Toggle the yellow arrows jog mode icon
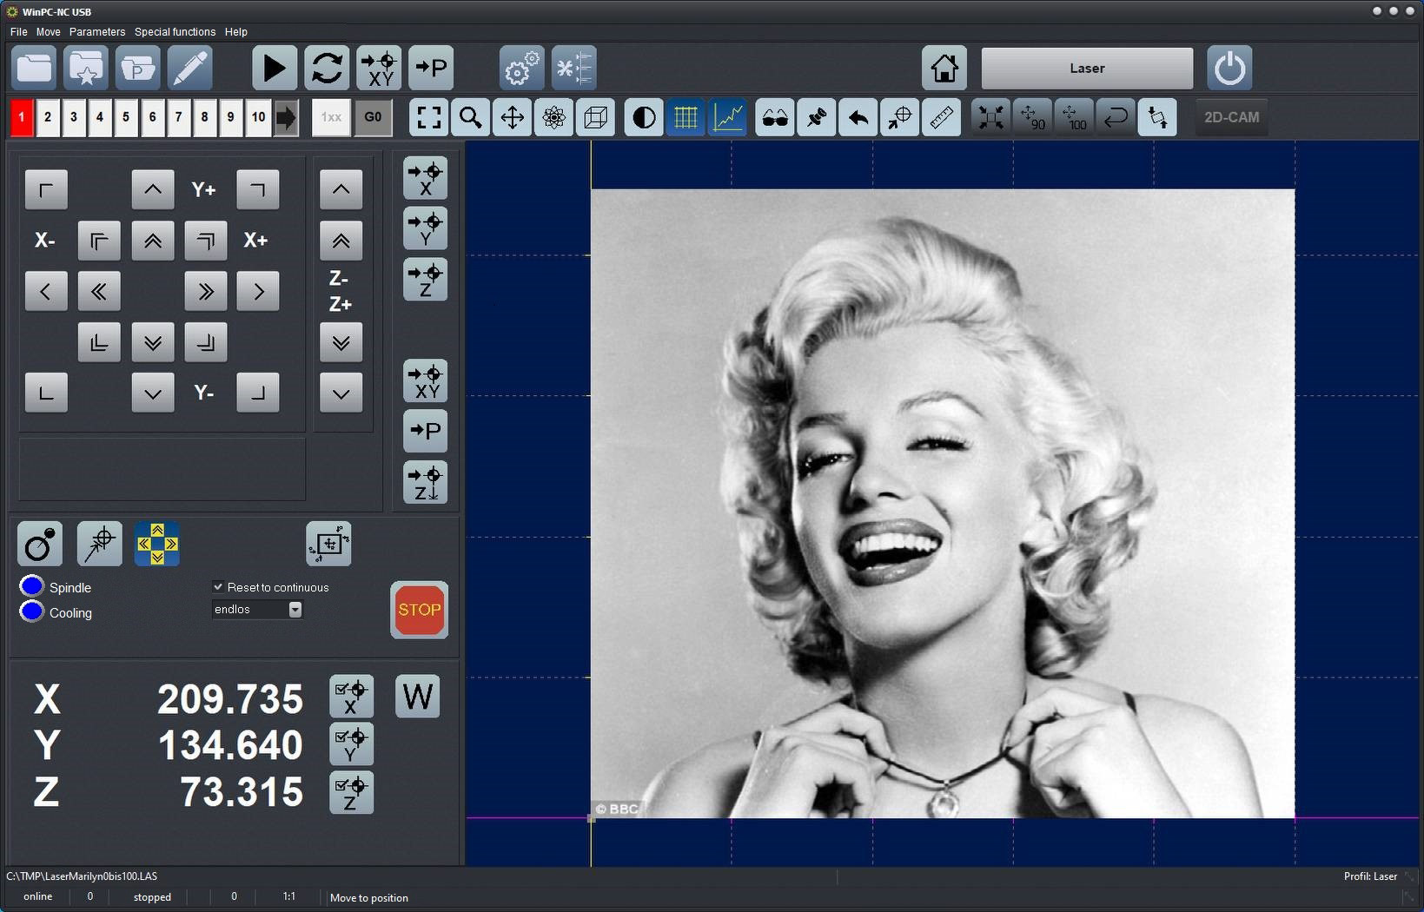 tap(157, 544)
